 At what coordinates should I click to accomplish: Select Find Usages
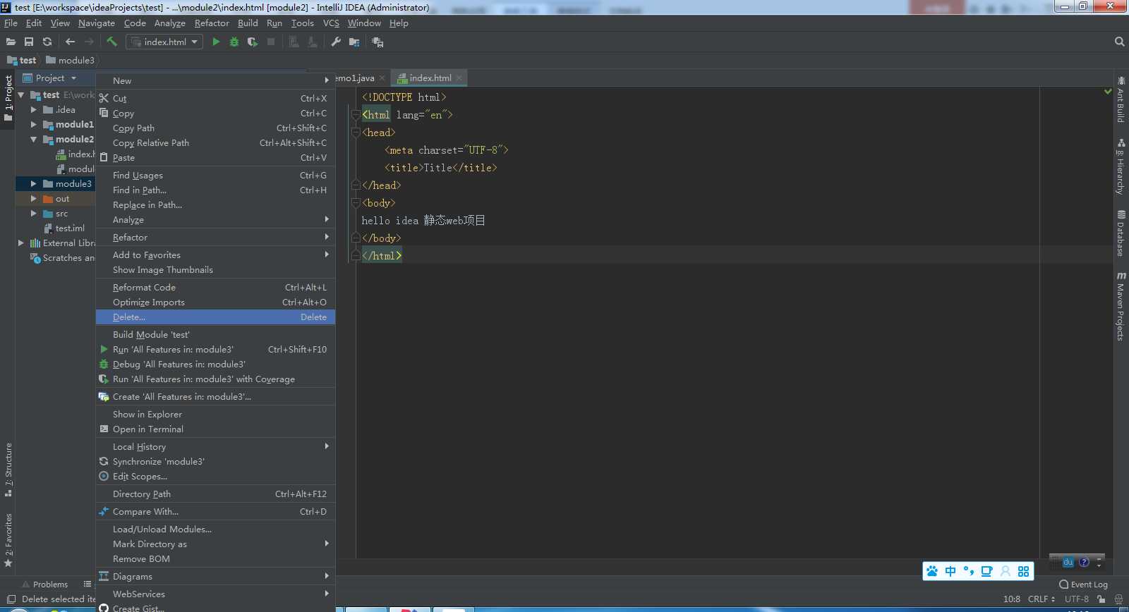coord(215,176)
